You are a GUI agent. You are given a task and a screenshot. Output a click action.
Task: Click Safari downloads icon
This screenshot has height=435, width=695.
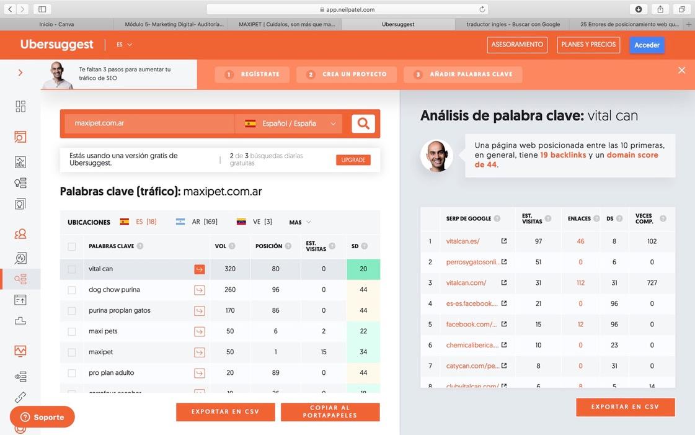(639, 9)
